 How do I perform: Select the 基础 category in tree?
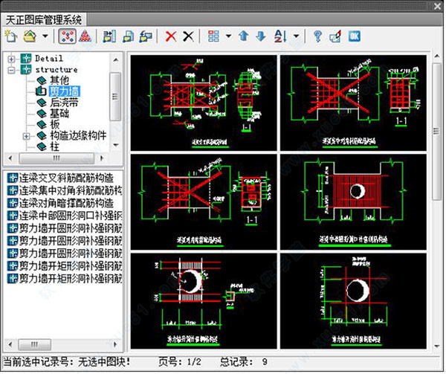tap(59, 114)
